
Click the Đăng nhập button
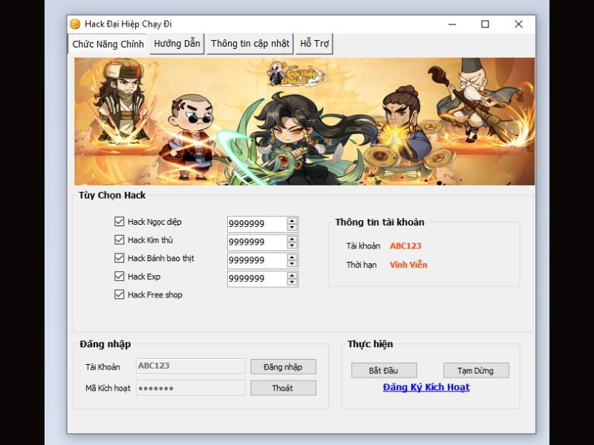283,366
